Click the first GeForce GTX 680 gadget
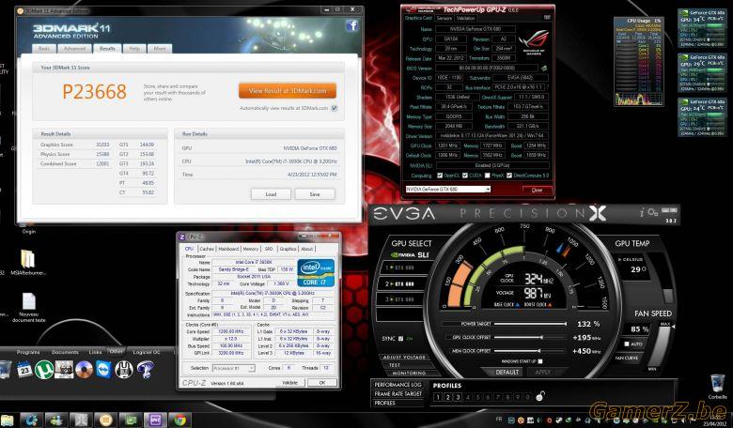 pyautogui.click(x=702, y=28)
